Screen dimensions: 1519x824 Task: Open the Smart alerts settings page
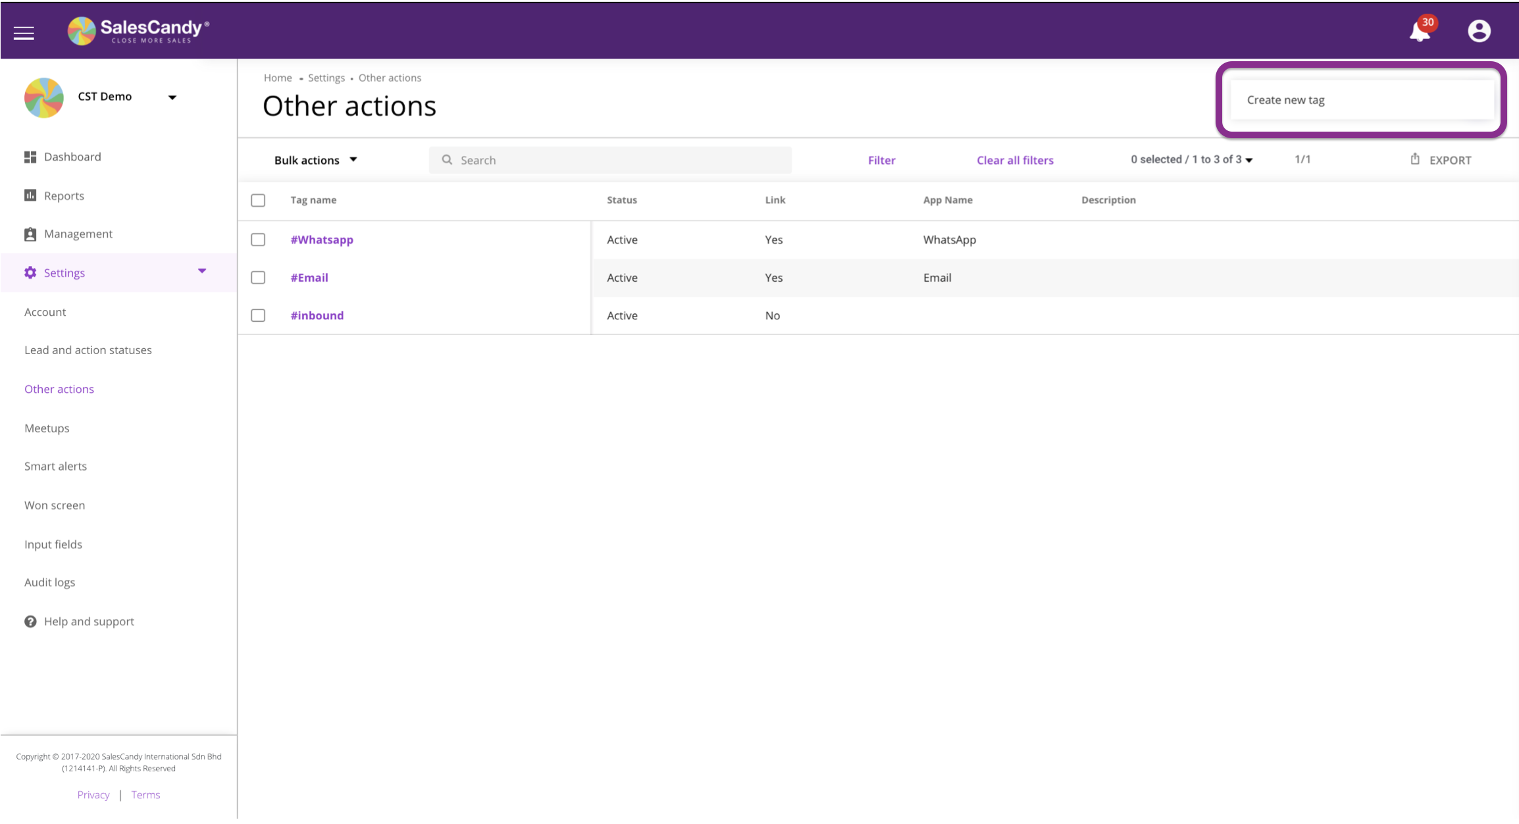pyautogui.click(x=55, y=466)
